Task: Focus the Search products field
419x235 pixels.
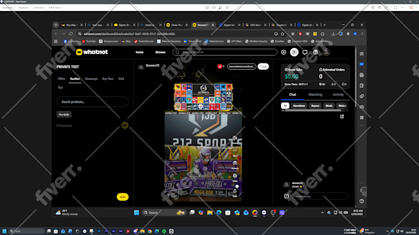Action: [92, 102]
